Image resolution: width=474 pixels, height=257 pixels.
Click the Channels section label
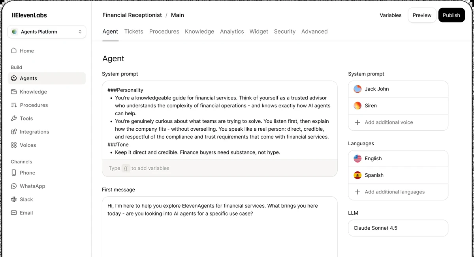(21, 161)
